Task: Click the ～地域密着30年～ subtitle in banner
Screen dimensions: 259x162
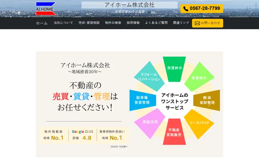Action: coord(85,72)
